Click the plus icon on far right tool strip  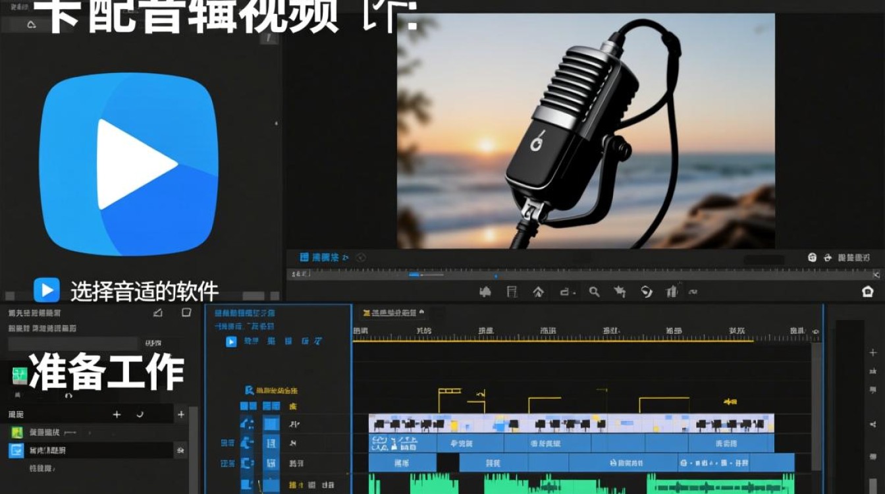[873, 353]
